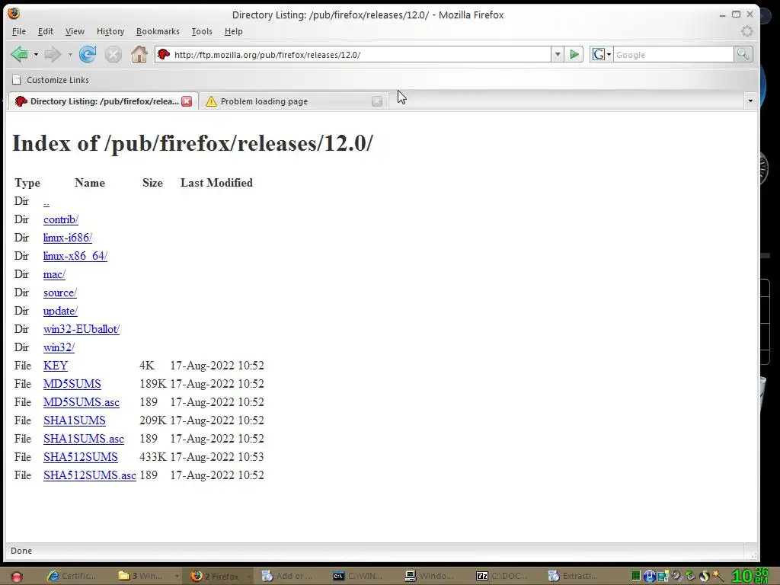Click the 433K size value
780x585 pixels.
point(152,457)
